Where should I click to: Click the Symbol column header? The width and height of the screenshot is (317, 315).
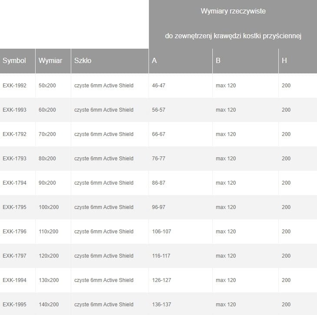[x=14, y=61]
